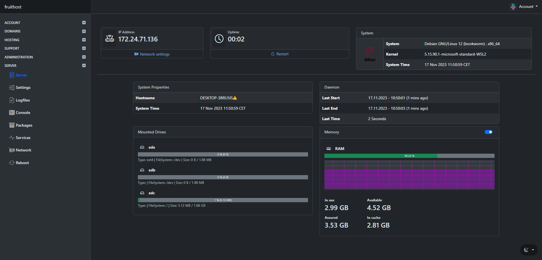Open the dark mode theme switcher

[x=529, y=250]
